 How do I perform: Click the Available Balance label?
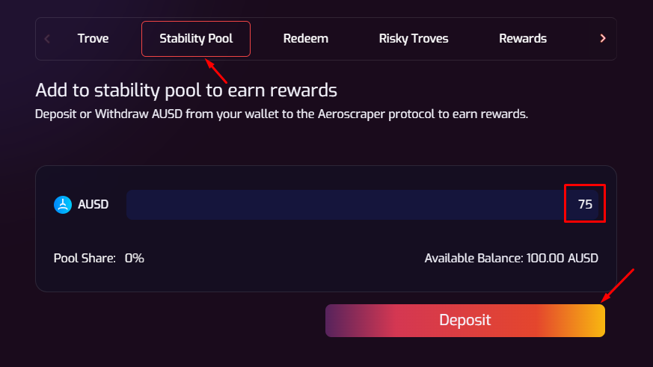pos(473,259)
